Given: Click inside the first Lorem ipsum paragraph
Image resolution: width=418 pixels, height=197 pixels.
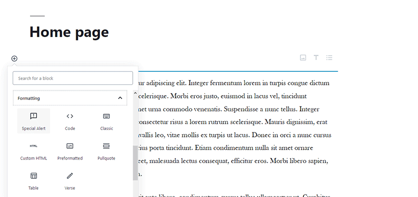Looking at the screenshot, I should tap(236, 121).
